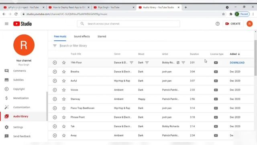
Task: Star the Voices track
Action: [x=64, y=90]
